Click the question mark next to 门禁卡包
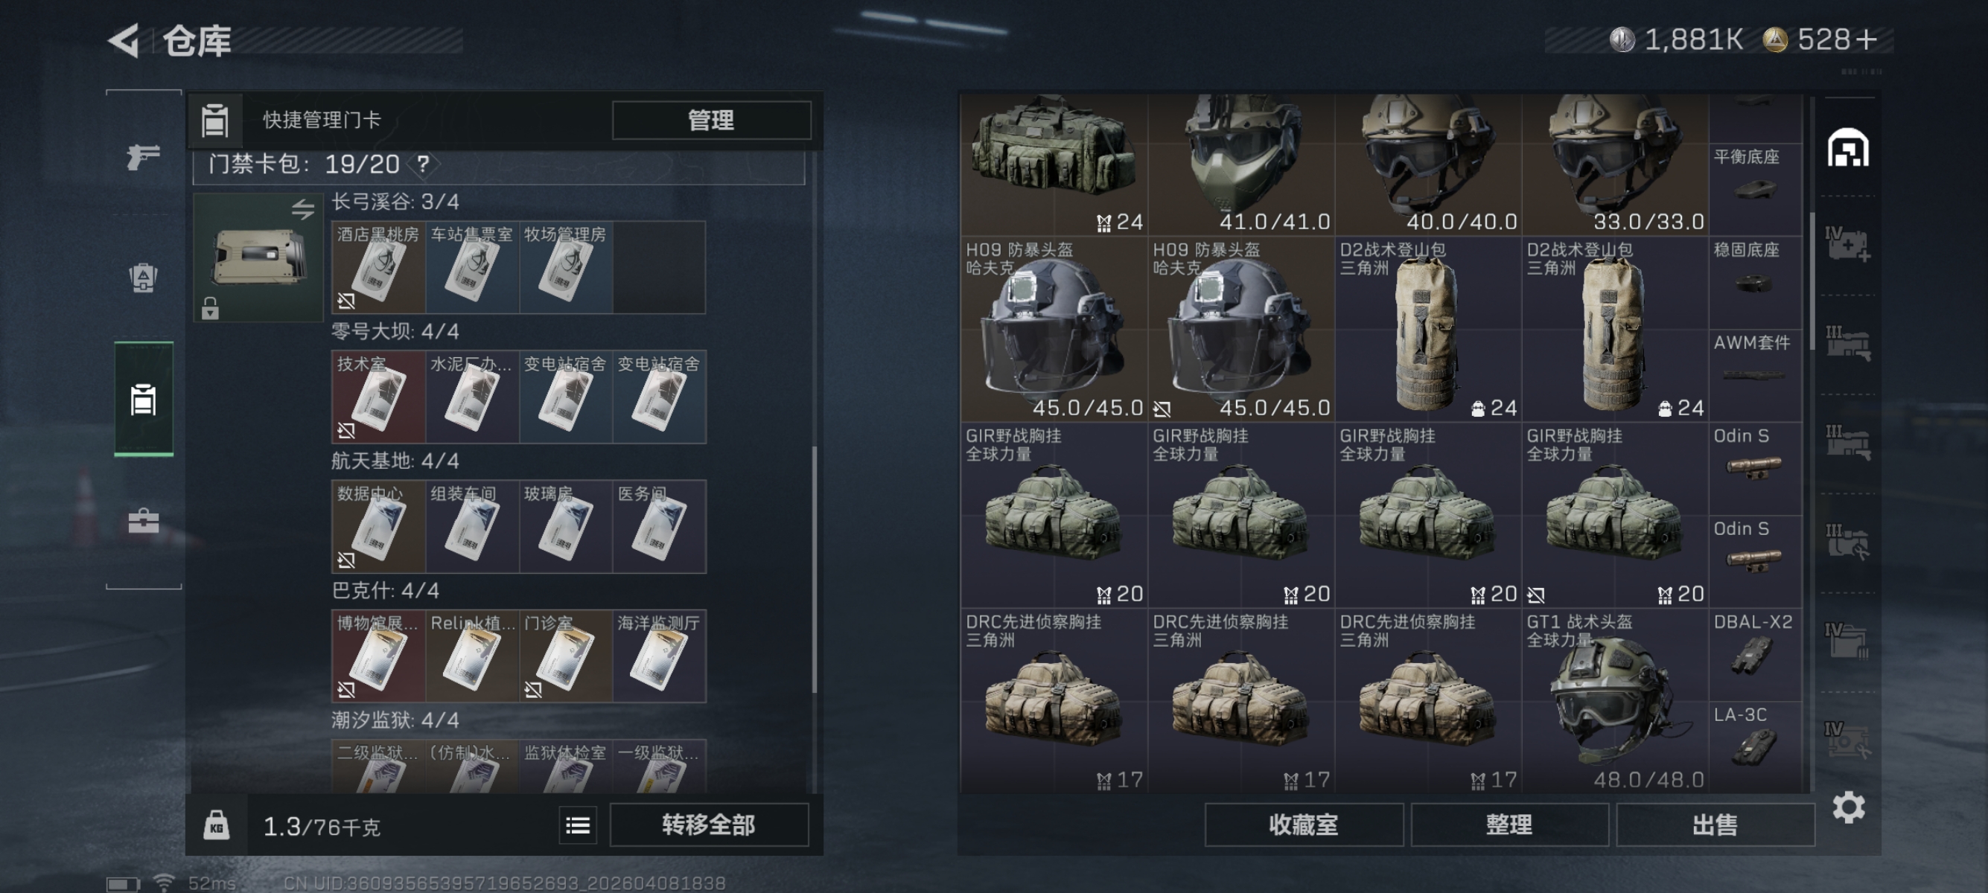 (x=423, y=164)
